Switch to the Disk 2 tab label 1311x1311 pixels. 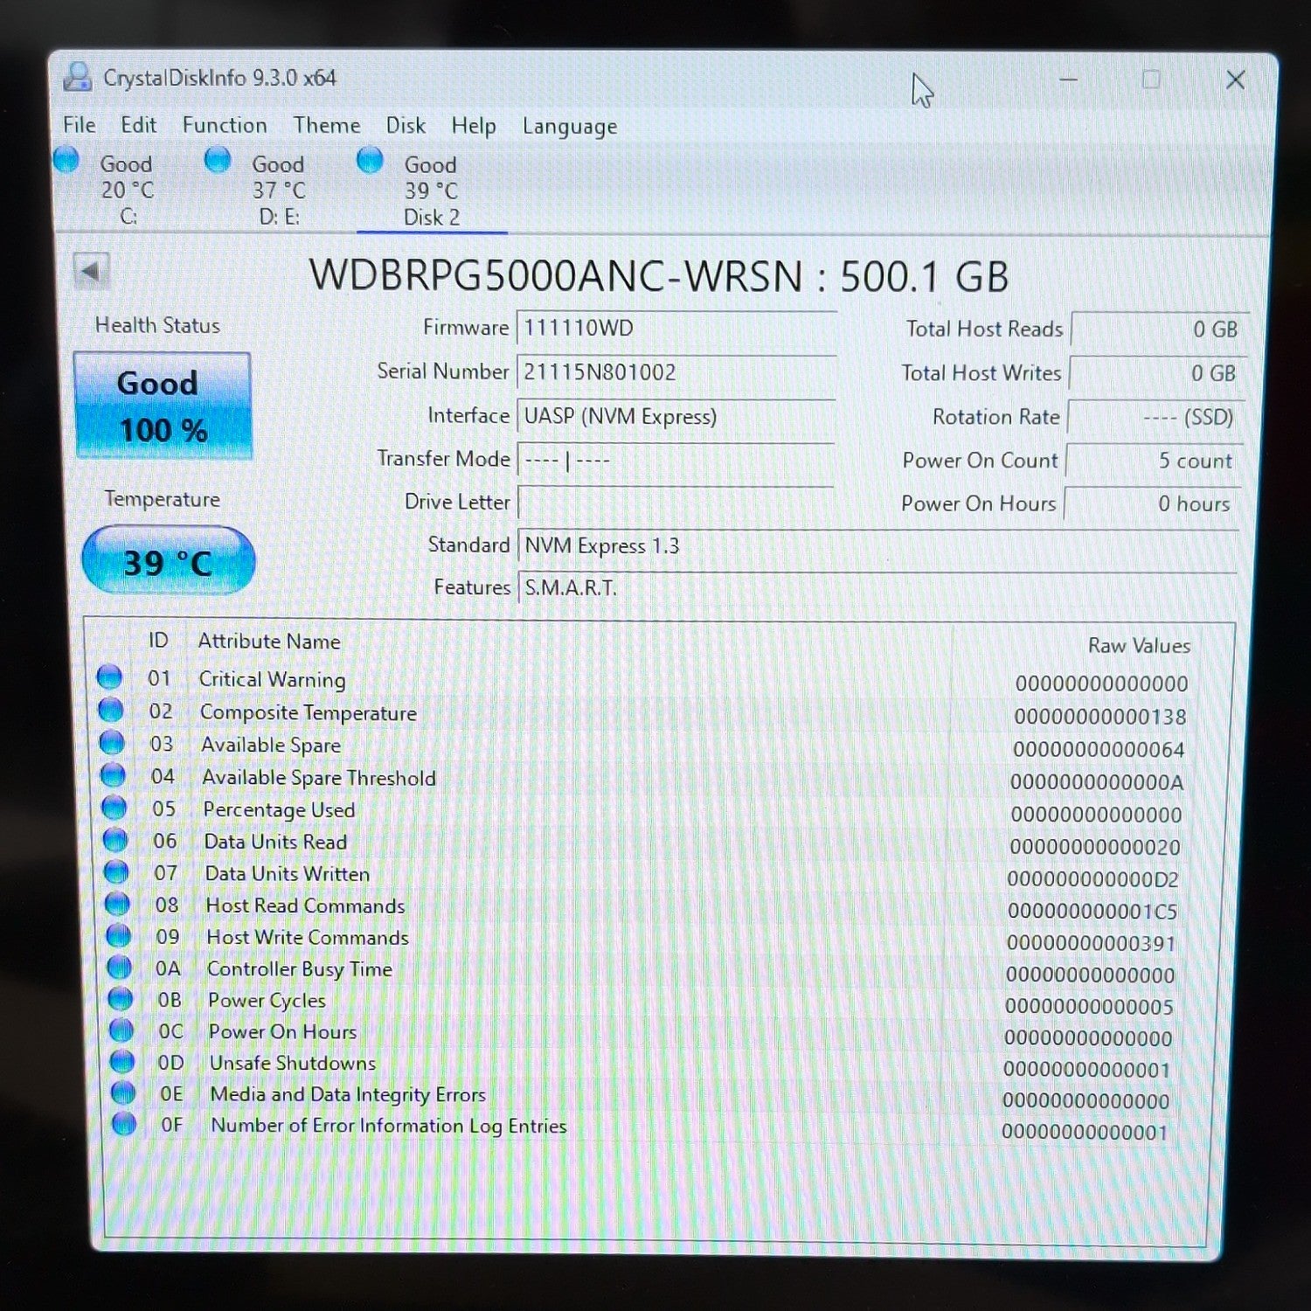[x=432, y=218]
